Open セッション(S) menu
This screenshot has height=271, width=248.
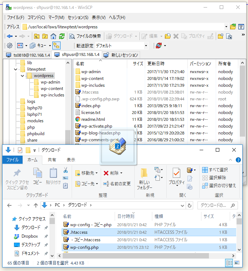pos(78,18)
